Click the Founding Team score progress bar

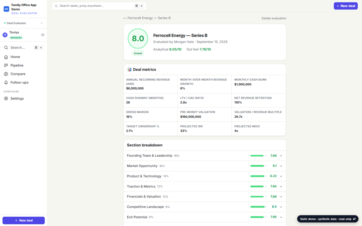(x=259, y=156)
